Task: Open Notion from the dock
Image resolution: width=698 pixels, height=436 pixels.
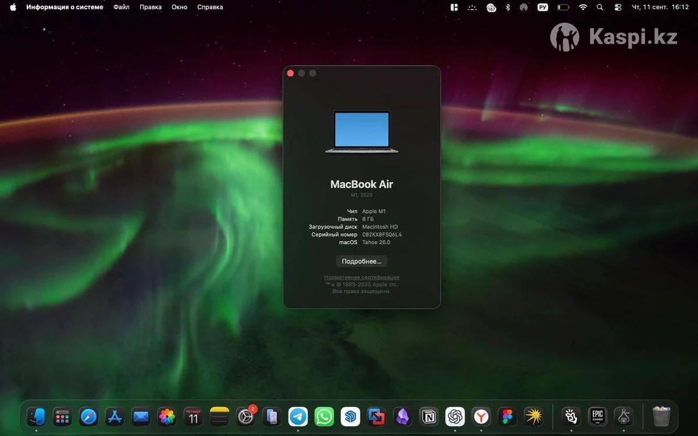Action: click(429, 416)
